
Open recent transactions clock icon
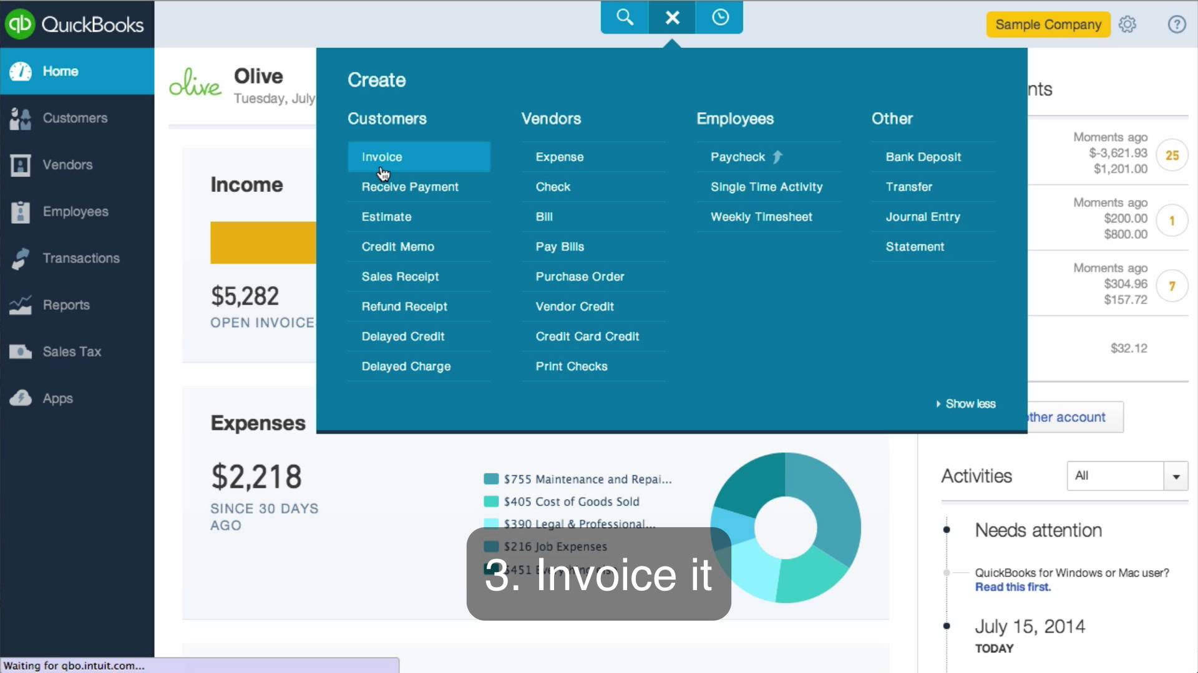tap(719, 17)
